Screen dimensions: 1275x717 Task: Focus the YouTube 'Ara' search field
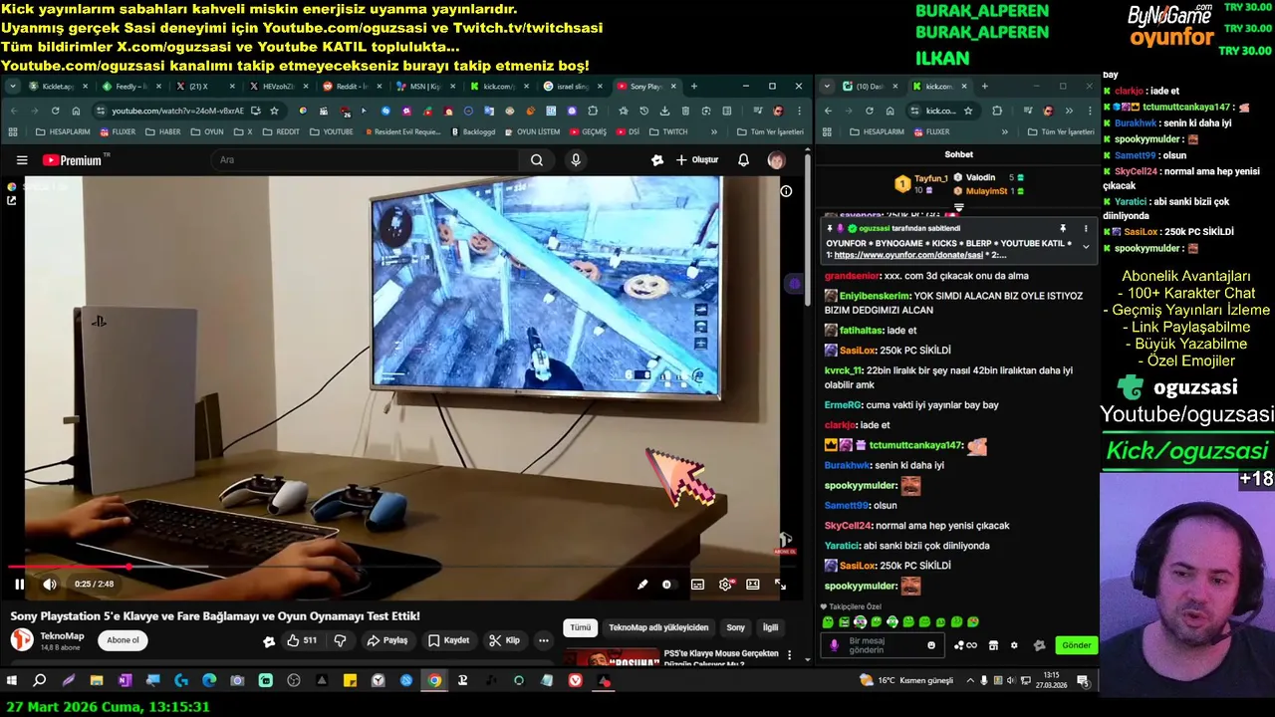point(364,160)
